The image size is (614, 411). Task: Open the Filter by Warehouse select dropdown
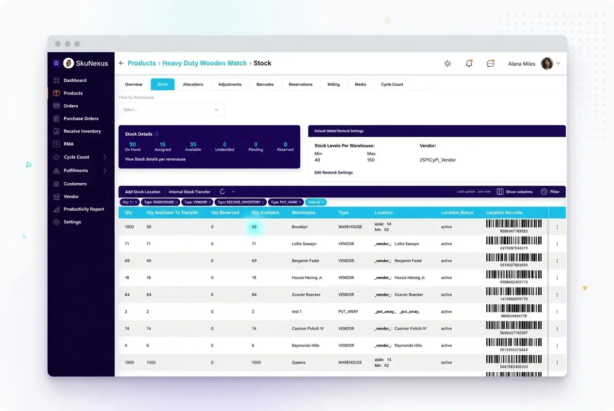click(171, 110)
